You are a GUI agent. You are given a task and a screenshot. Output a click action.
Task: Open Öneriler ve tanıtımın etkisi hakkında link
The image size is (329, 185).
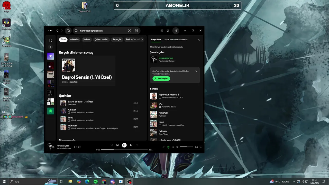pyautogui.click(x=166, y=47)
